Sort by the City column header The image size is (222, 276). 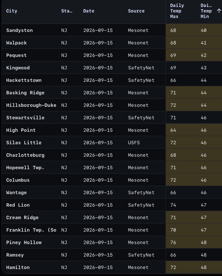12,11
